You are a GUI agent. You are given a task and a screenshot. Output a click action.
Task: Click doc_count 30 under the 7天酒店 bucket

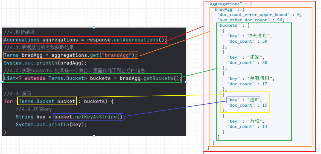coord(247,41)
